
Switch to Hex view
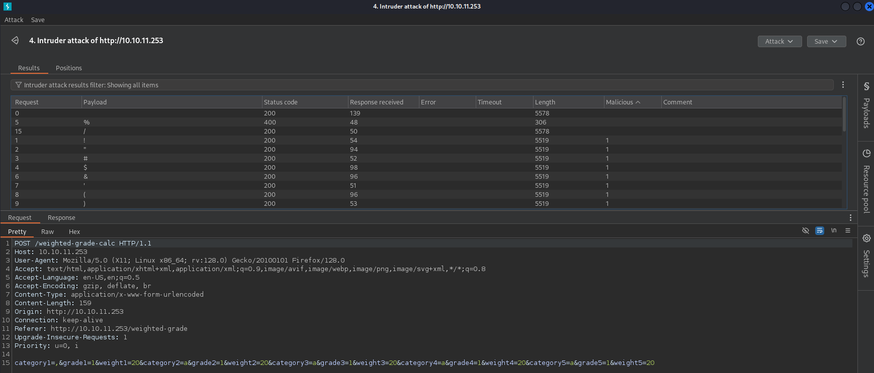click(74, 231)
